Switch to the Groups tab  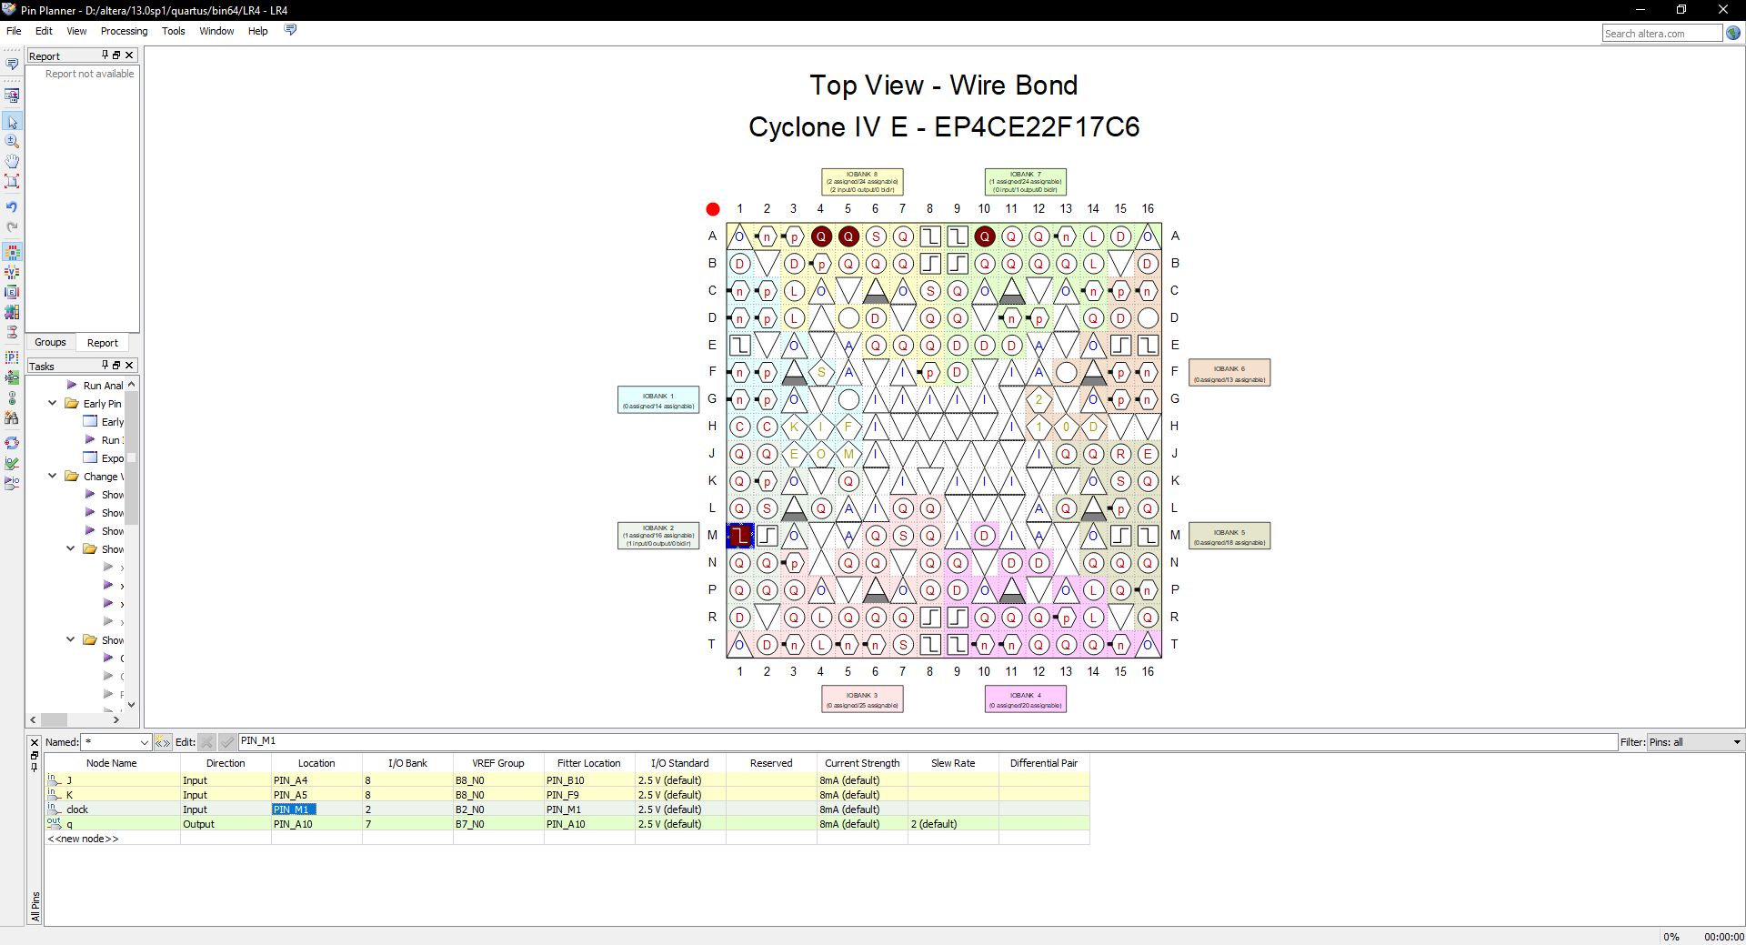[50, 343]
